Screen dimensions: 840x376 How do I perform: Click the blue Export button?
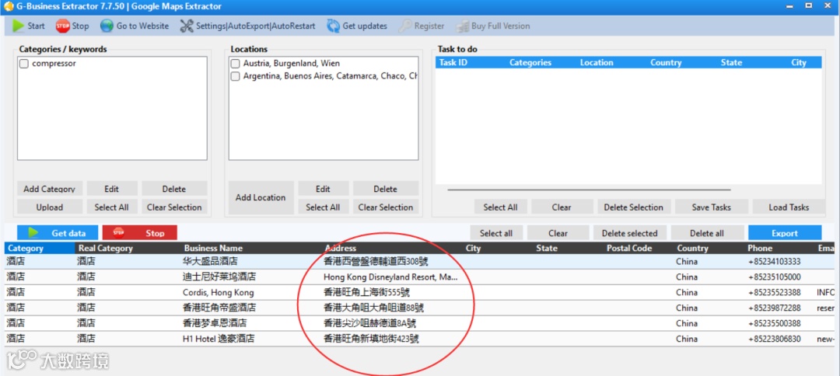click(x=785, y=232)
